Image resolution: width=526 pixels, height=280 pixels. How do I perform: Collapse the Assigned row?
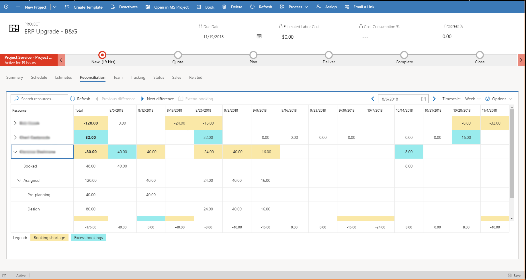tap(19, 180)
